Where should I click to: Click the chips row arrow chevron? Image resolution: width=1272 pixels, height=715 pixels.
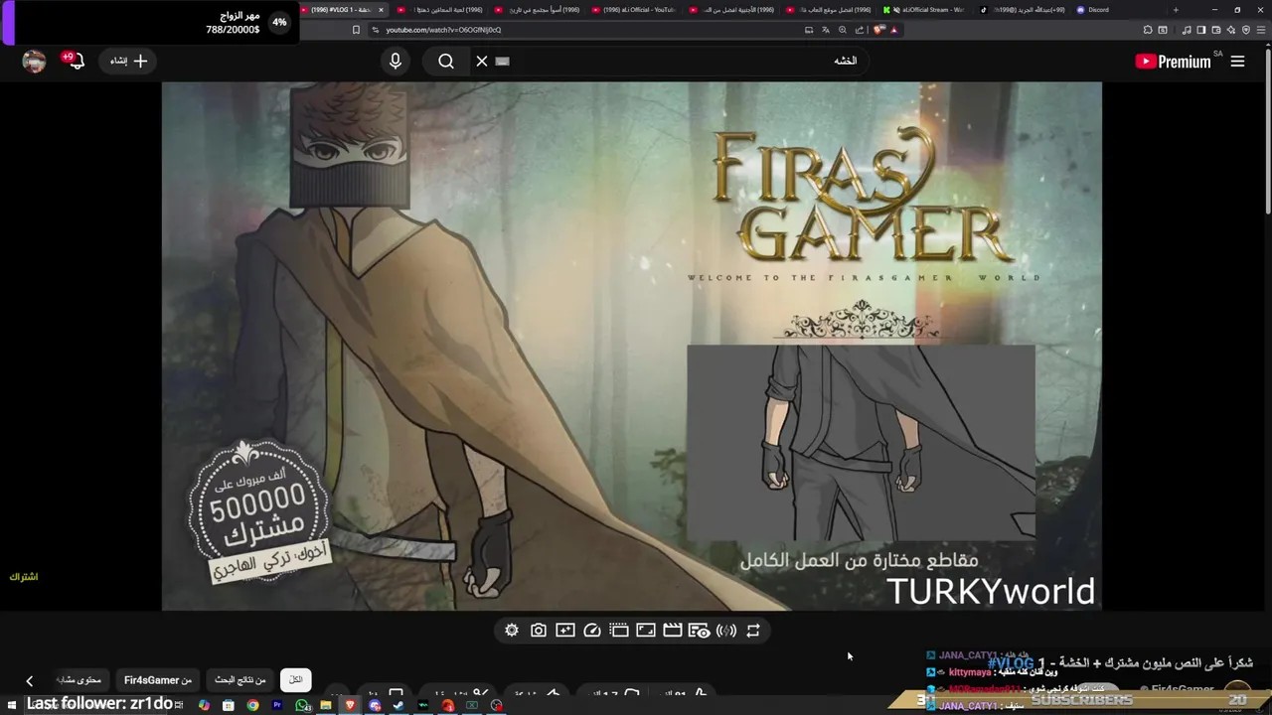tap(30, 680)
